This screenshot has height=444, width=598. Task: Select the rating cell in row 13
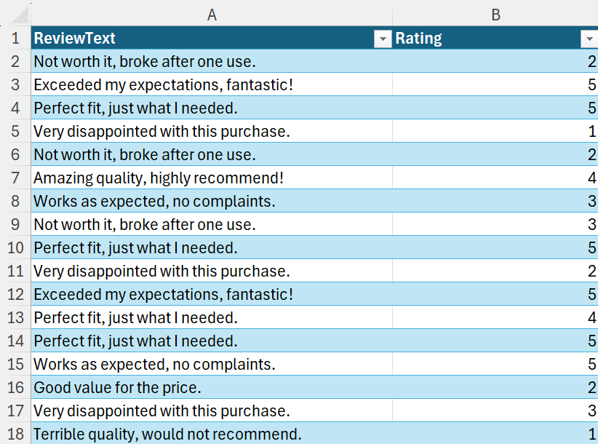(x=495, y=317)
